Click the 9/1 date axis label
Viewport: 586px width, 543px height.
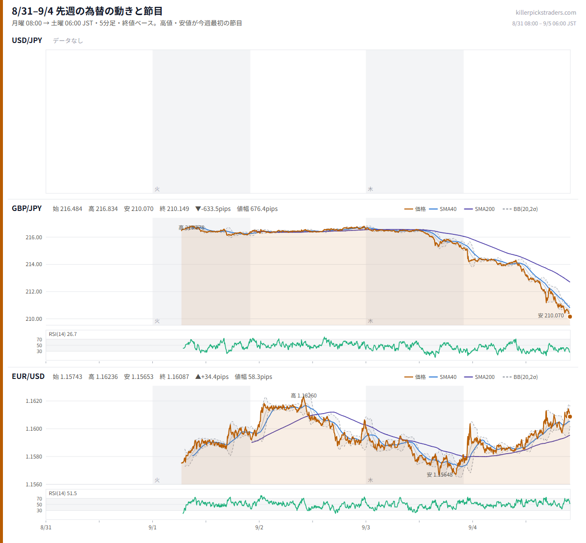[152, 527]
